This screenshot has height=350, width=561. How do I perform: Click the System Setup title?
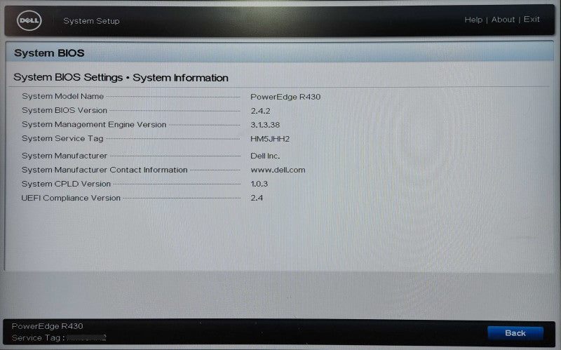(x=91, y=21)
